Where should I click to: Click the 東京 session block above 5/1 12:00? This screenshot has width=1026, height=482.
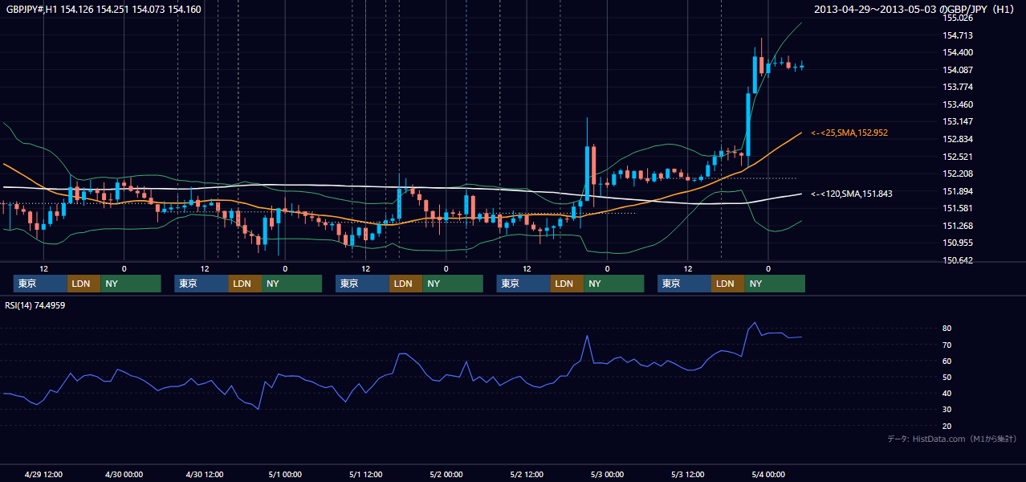[362, 284]
